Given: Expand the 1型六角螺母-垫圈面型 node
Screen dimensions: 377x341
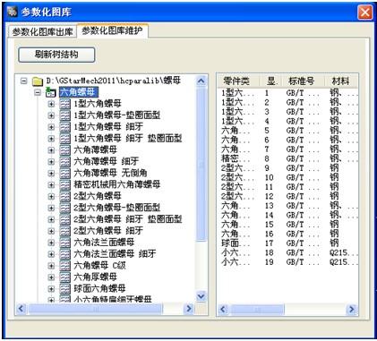Looking at the screenshot, I should click(51, 115).
